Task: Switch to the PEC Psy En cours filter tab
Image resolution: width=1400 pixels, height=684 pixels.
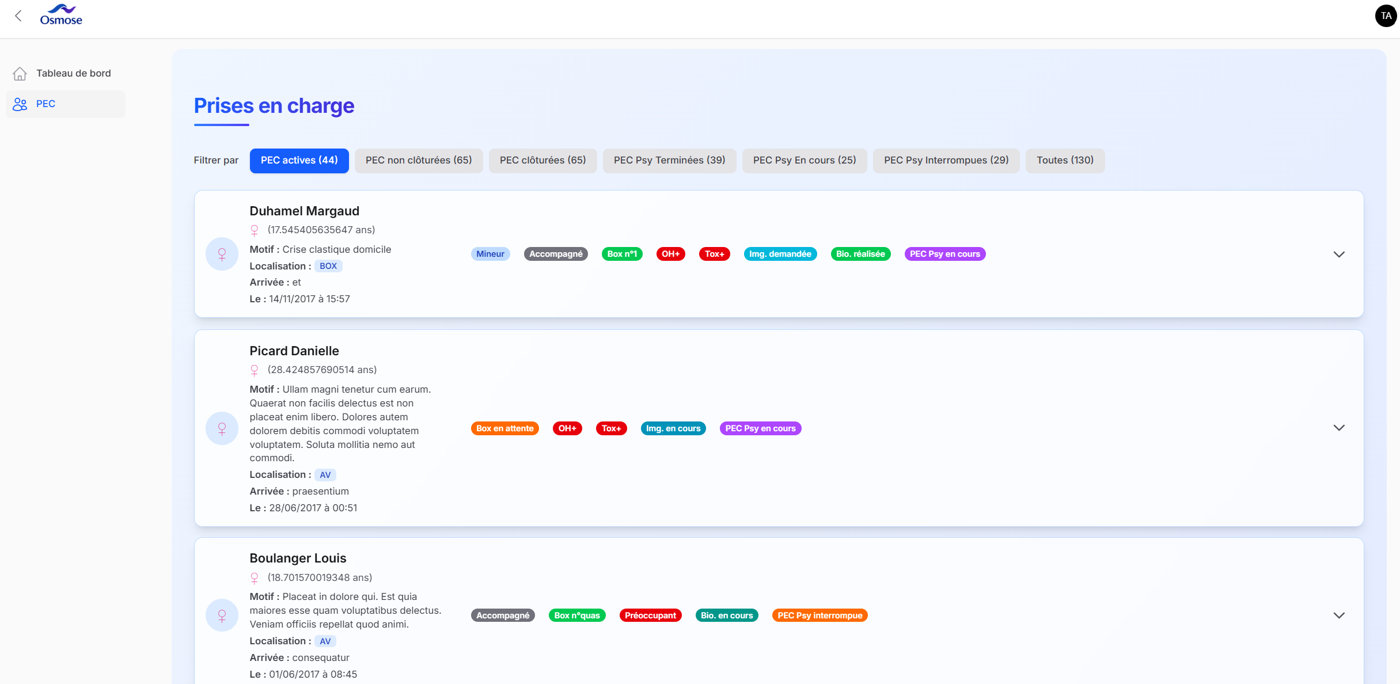Action: click(x=804, y=160)
